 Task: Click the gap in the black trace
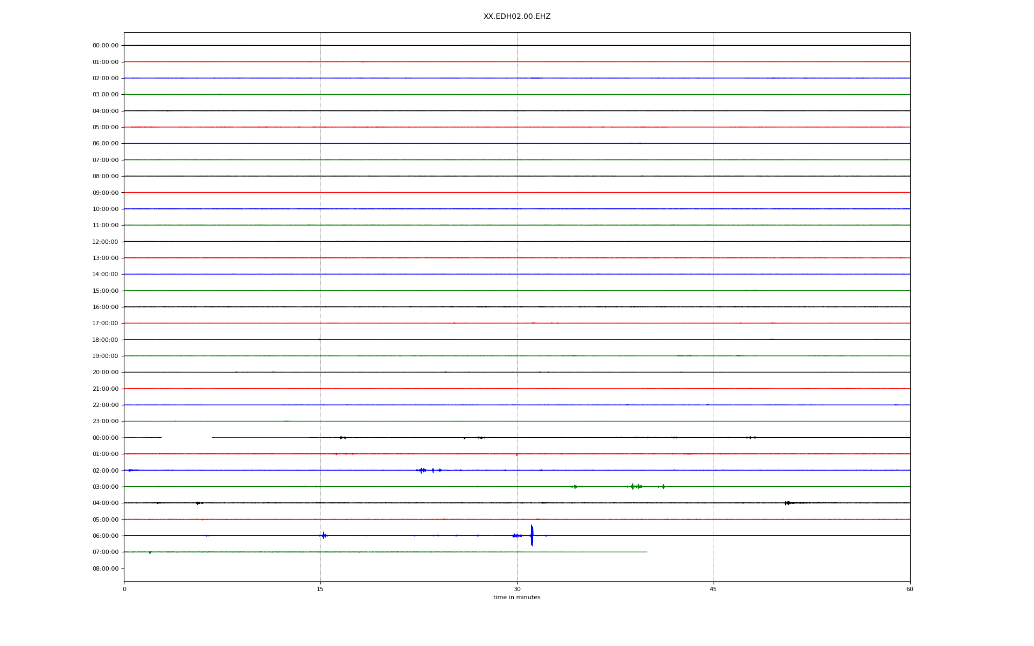pos(186,438)
